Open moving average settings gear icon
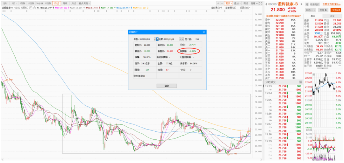The image size is (344, 163). tap(34, 7)
